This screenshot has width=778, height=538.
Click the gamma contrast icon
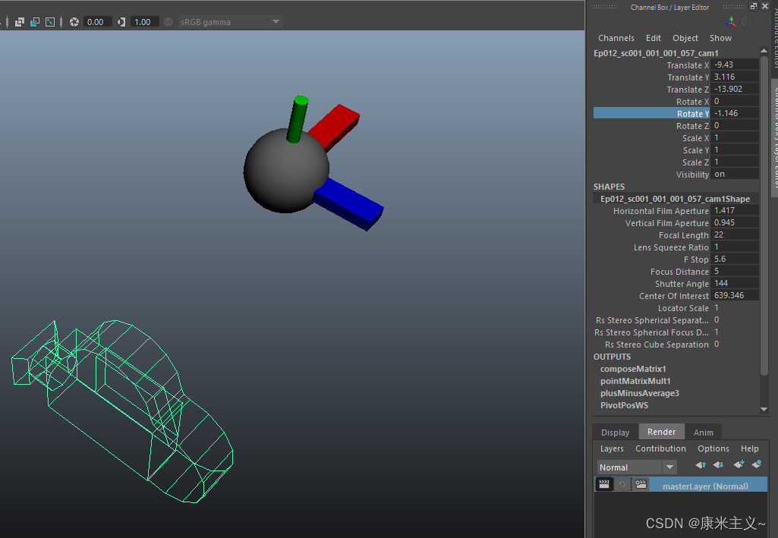click(x=121, y=22)
